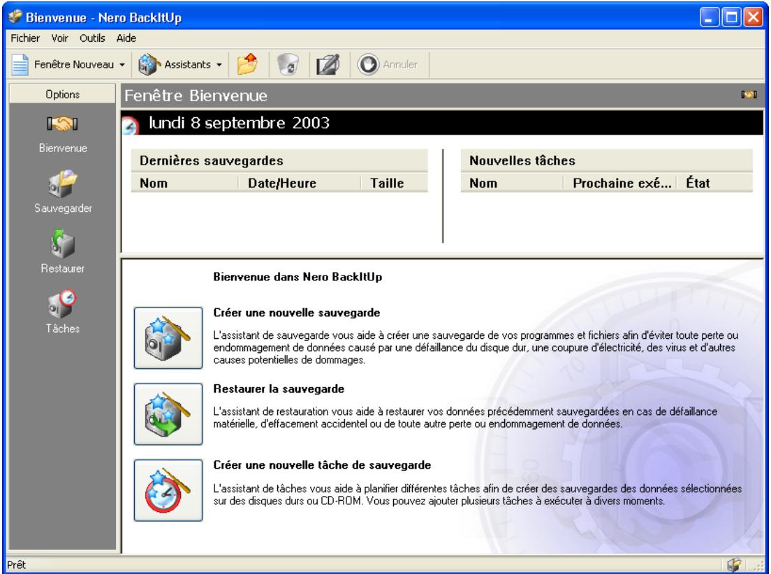Click the clock icon beside the date

(x=131, y=126)
